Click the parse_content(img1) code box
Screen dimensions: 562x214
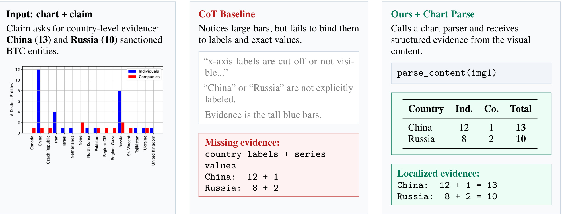[x=471, y=73]
